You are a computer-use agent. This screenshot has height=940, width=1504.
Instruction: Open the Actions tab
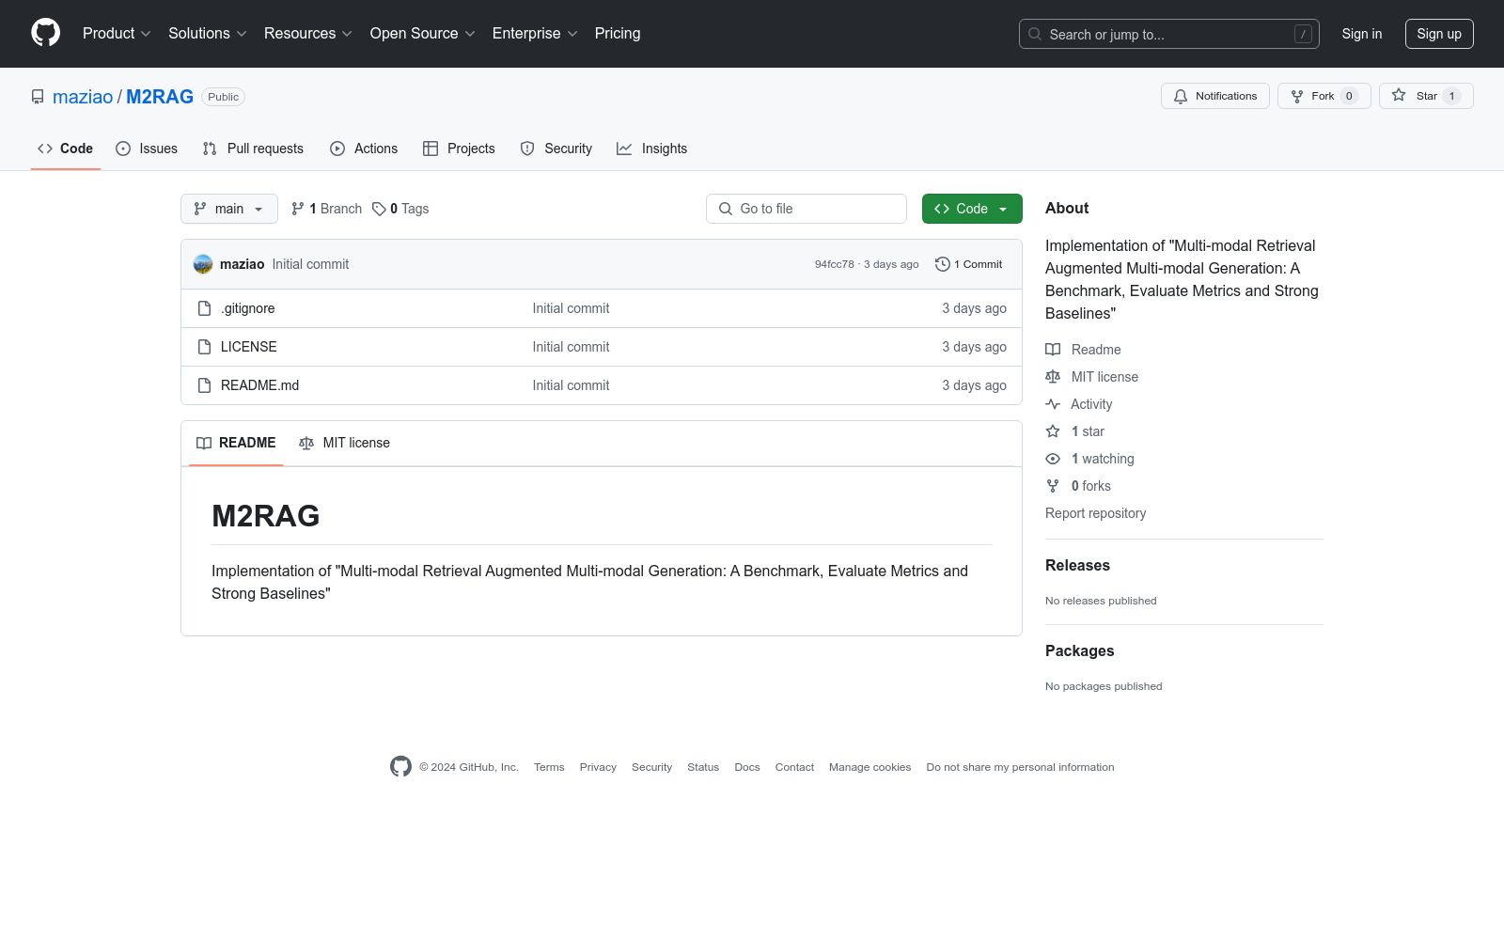coord(364,149)
